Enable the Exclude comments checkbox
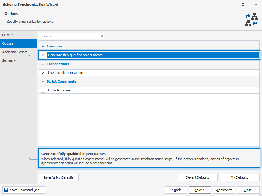The height and width of the screenshot is (196, 262). click(43, 90)
